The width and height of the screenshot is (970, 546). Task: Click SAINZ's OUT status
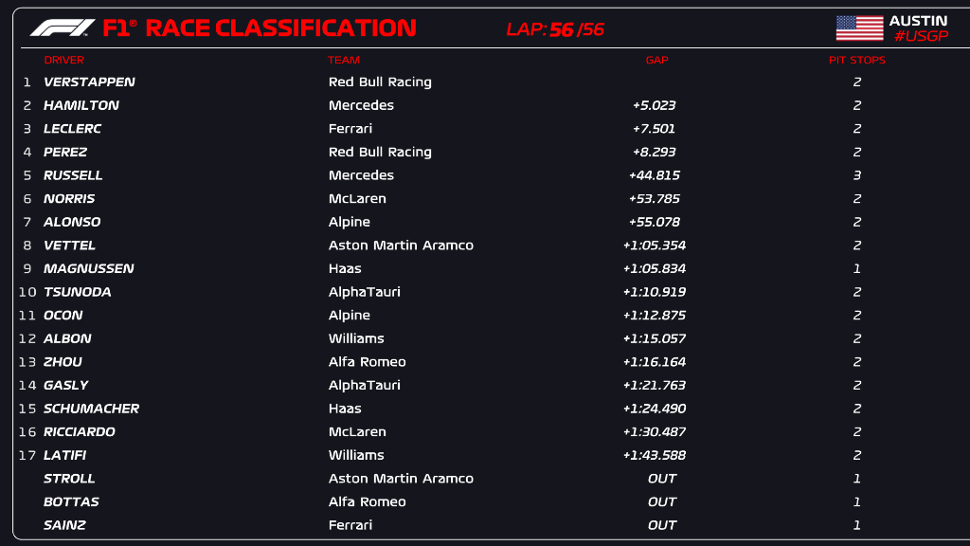(662, 524)
